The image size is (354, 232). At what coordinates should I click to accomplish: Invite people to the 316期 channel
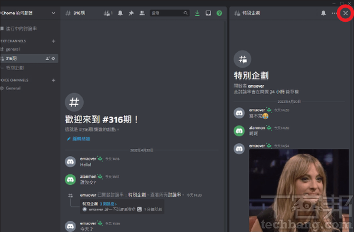pyautogui.click(x=47, y=58)
